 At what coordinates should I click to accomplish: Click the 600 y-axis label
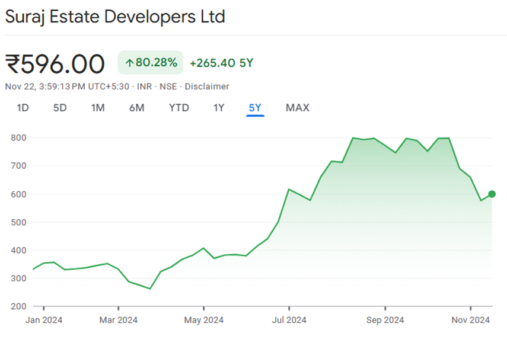point(18,194)
